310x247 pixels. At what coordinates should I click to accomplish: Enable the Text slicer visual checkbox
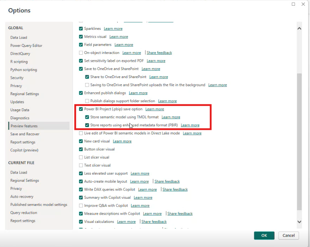pos(81,165)
